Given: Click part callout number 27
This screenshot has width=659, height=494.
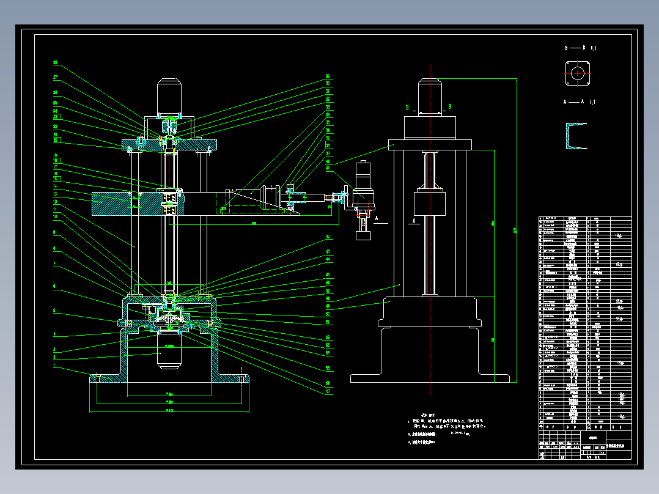Looking at the screenshot, I should 55,78.
